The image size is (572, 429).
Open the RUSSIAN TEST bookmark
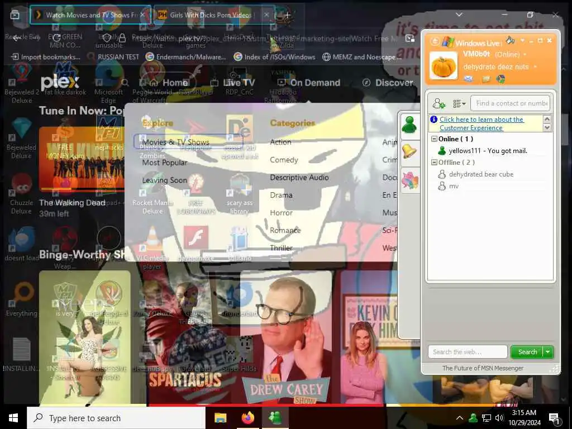tap(113, 57)
